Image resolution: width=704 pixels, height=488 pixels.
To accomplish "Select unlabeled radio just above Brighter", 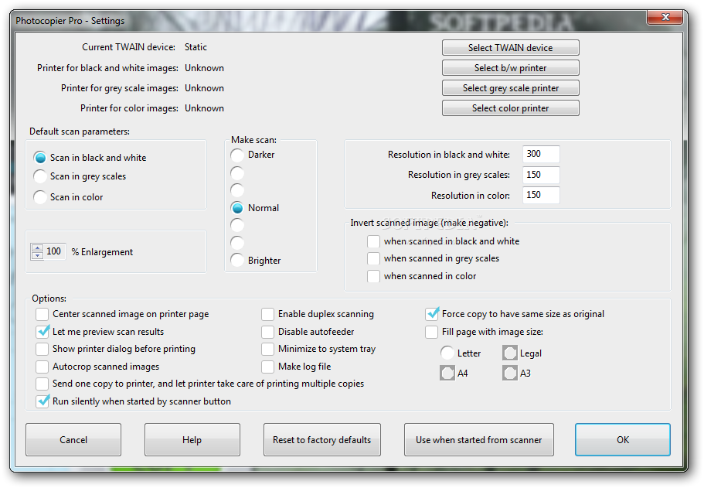I will coord(237,243).
